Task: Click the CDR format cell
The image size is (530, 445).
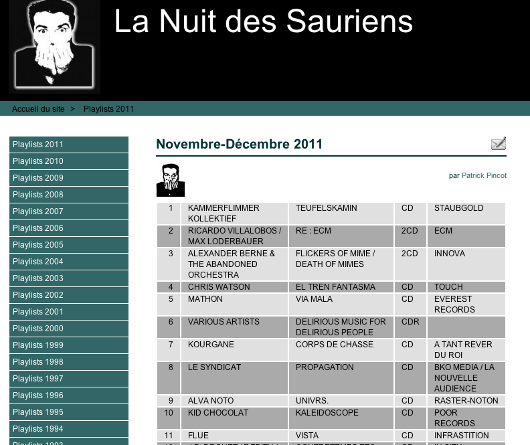Action: tap(410, 327)
